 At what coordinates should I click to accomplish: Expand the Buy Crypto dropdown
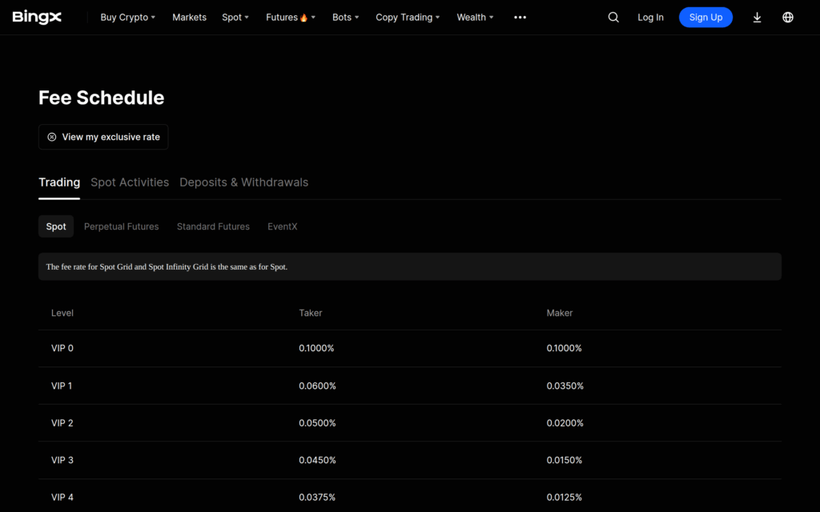click(127, 18)
